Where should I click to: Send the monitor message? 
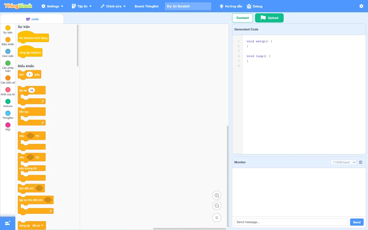357,222
